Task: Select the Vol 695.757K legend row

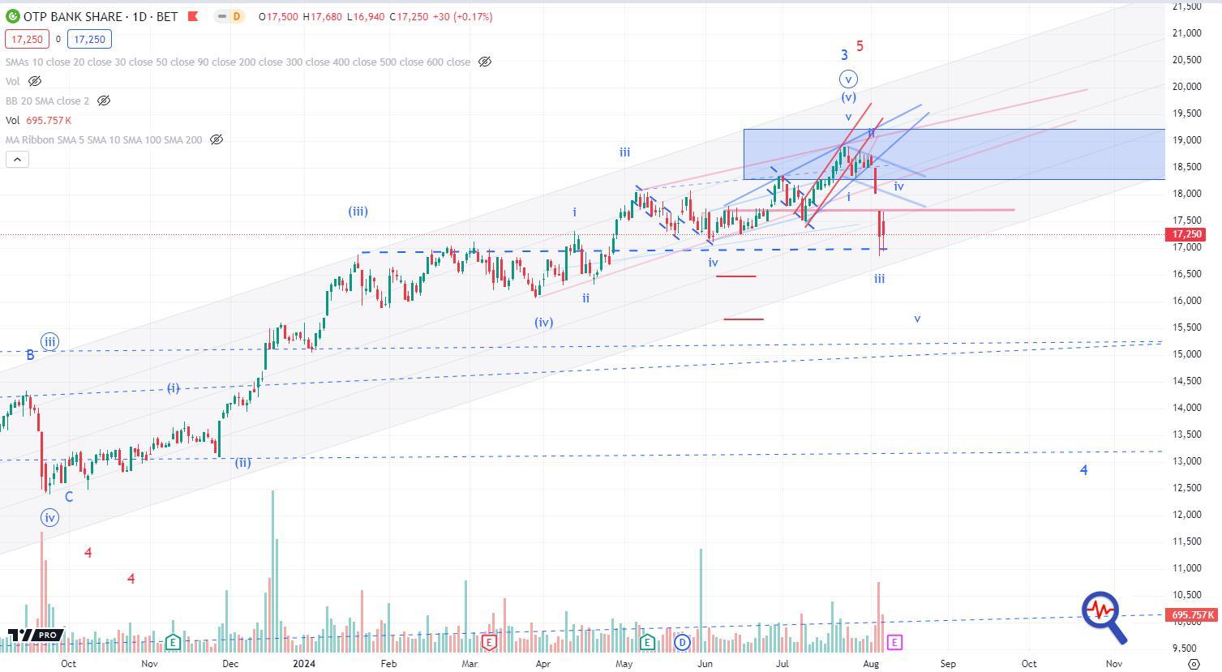Action: [38, 120]
